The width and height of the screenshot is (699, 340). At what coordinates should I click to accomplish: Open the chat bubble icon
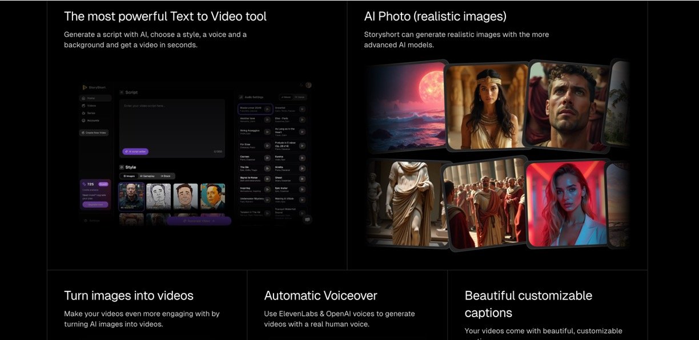pyautogui.click(x=307, y=219)
